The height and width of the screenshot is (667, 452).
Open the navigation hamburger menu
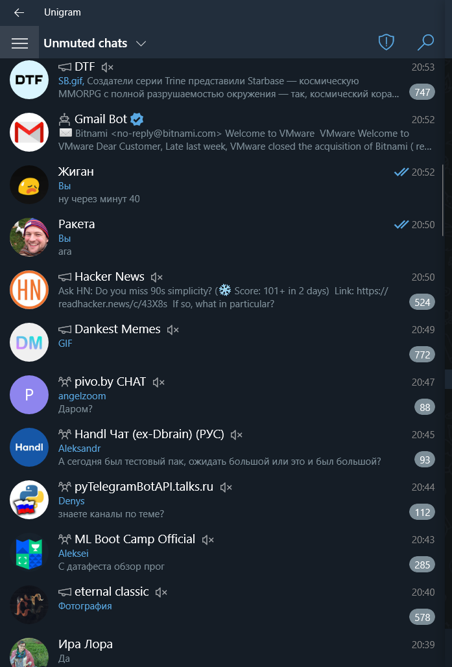click(20, 43)
